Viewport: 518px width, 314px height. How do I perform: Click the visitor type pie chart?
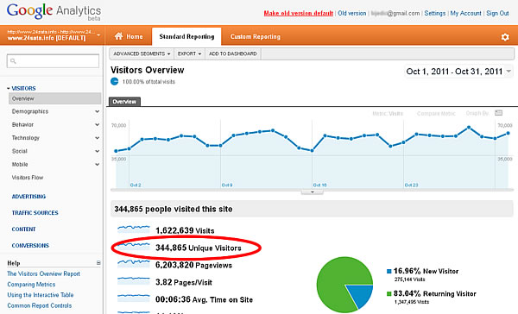tap(344, 285)
